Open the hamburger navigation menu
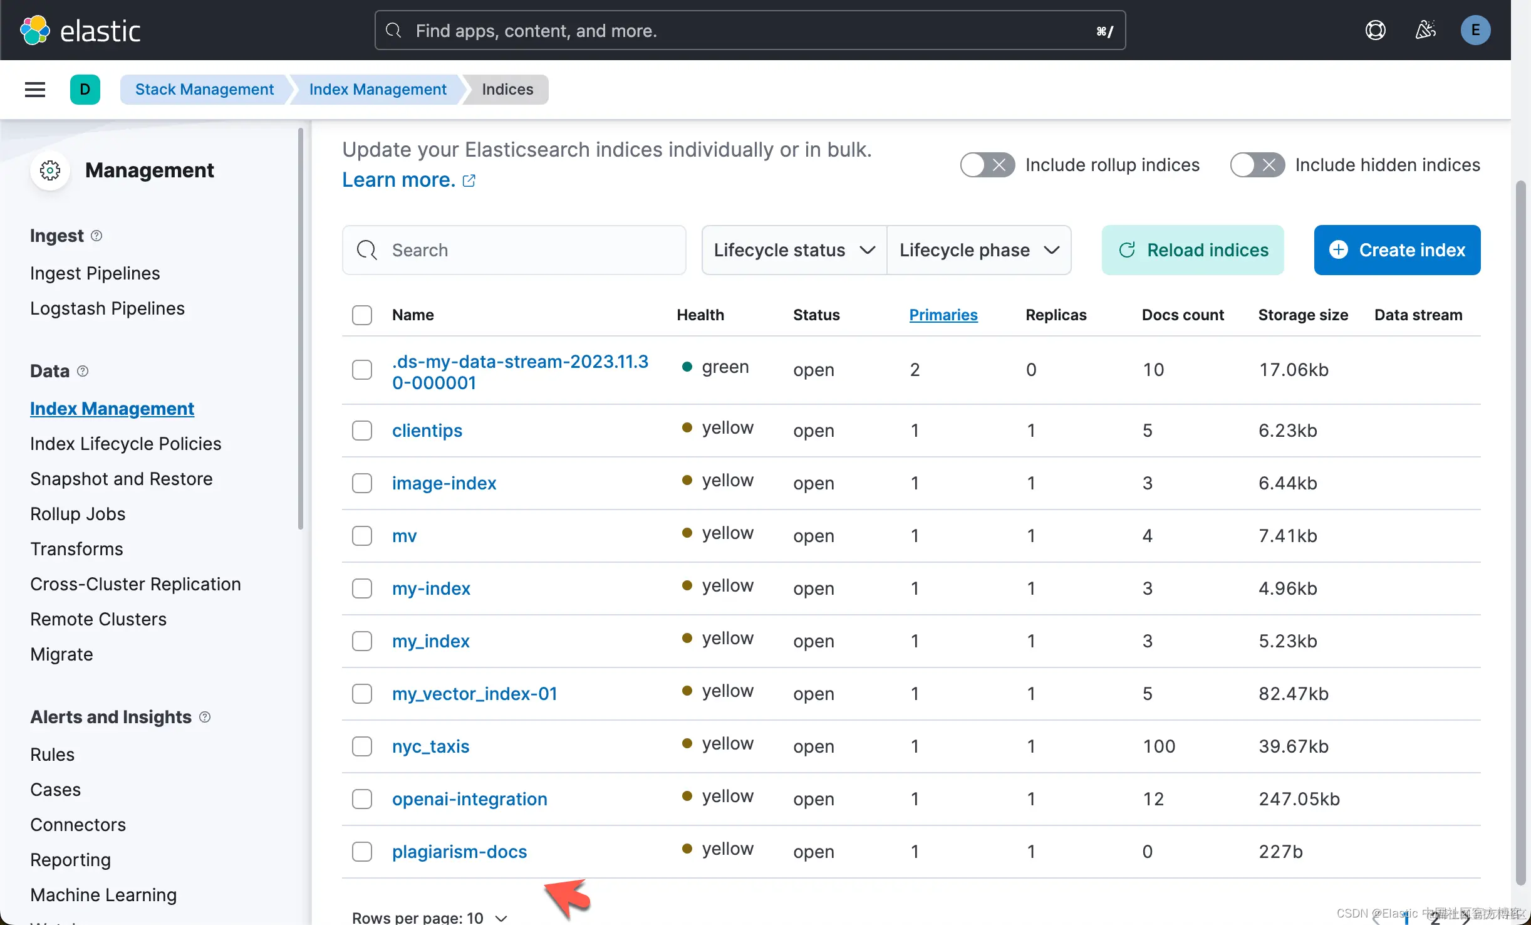Viewport: 1531px width, 925px height. (35, 90)
